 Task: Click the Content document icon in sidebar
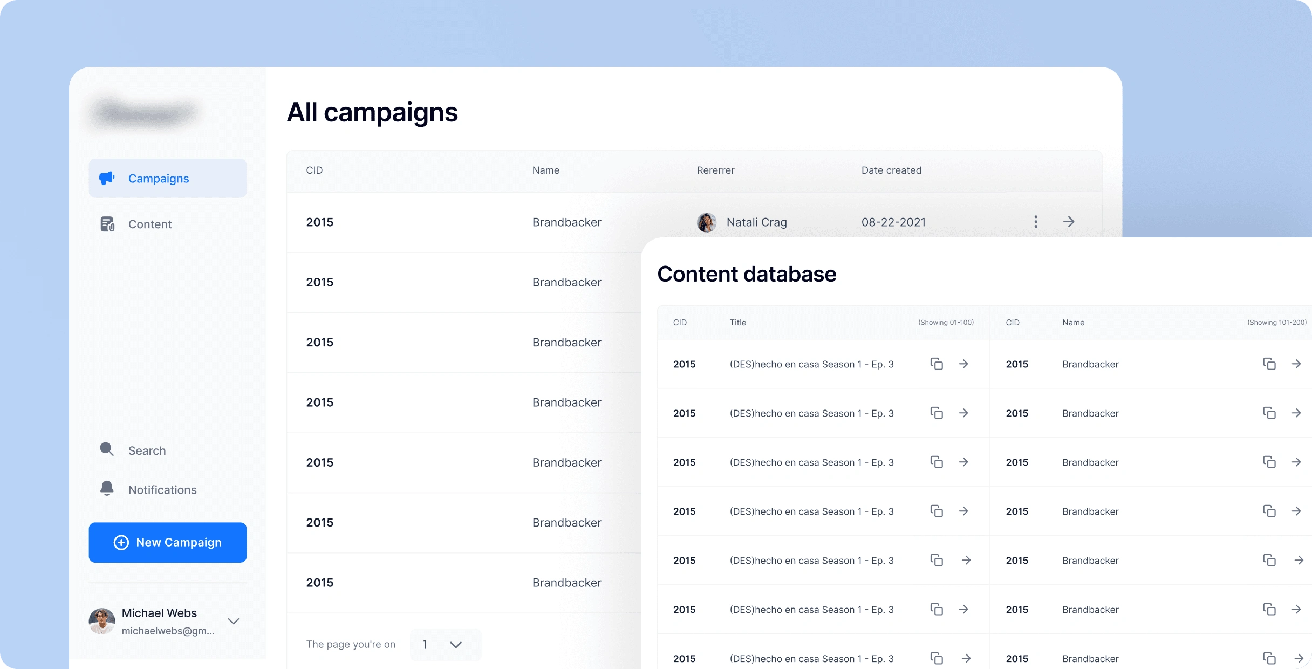[x=107, y=224]
